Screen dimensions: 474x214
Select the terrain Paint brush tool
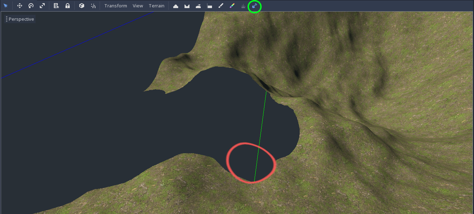click(x=221, y=6)
